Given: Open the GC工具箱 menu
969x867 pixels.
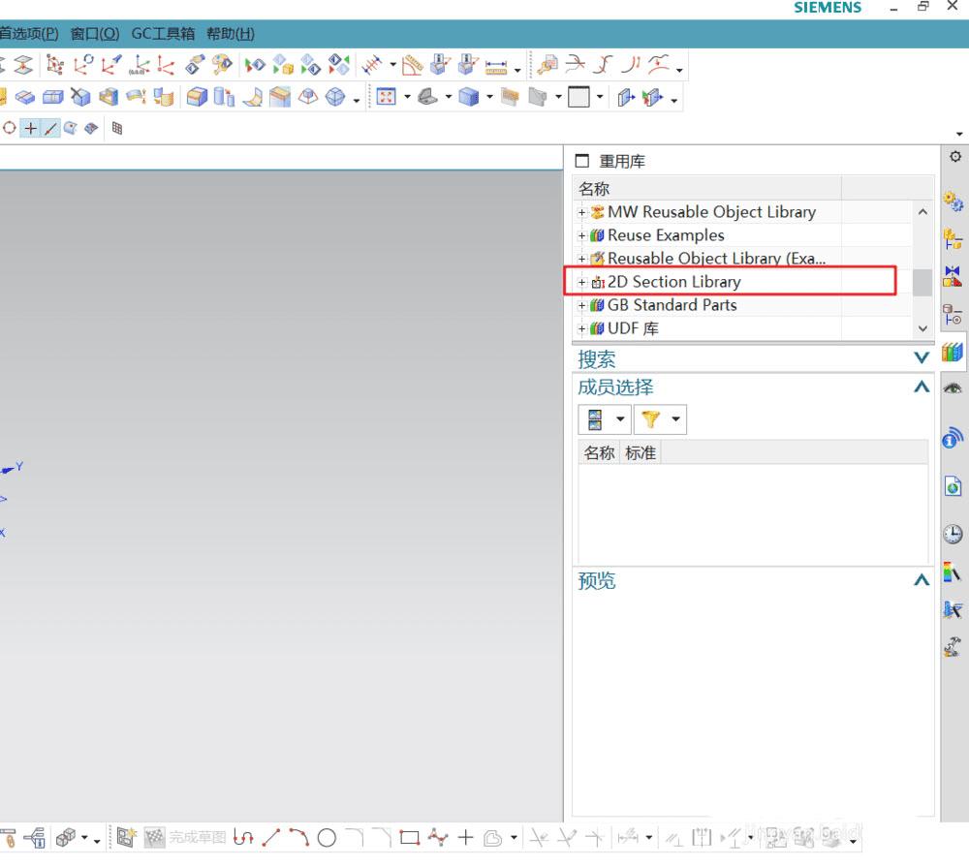Looking at the screenshot, I should pyautogui.click(x=163, y=34).
